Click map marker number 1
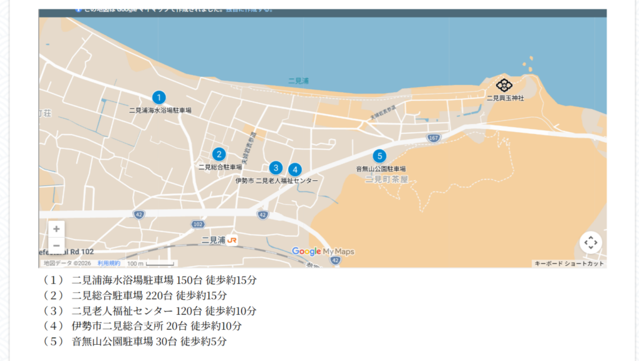 click(159, 97)
